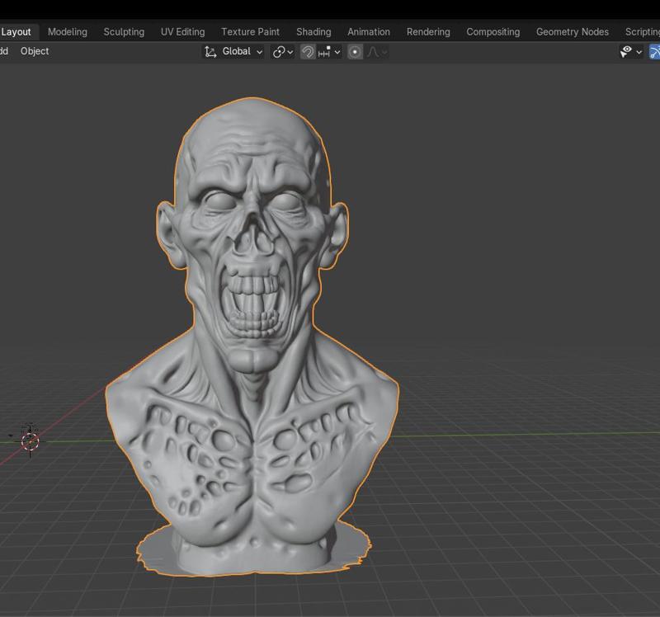Click the 3D cursor at the origin
660x617 pixels.
(30, 441)
